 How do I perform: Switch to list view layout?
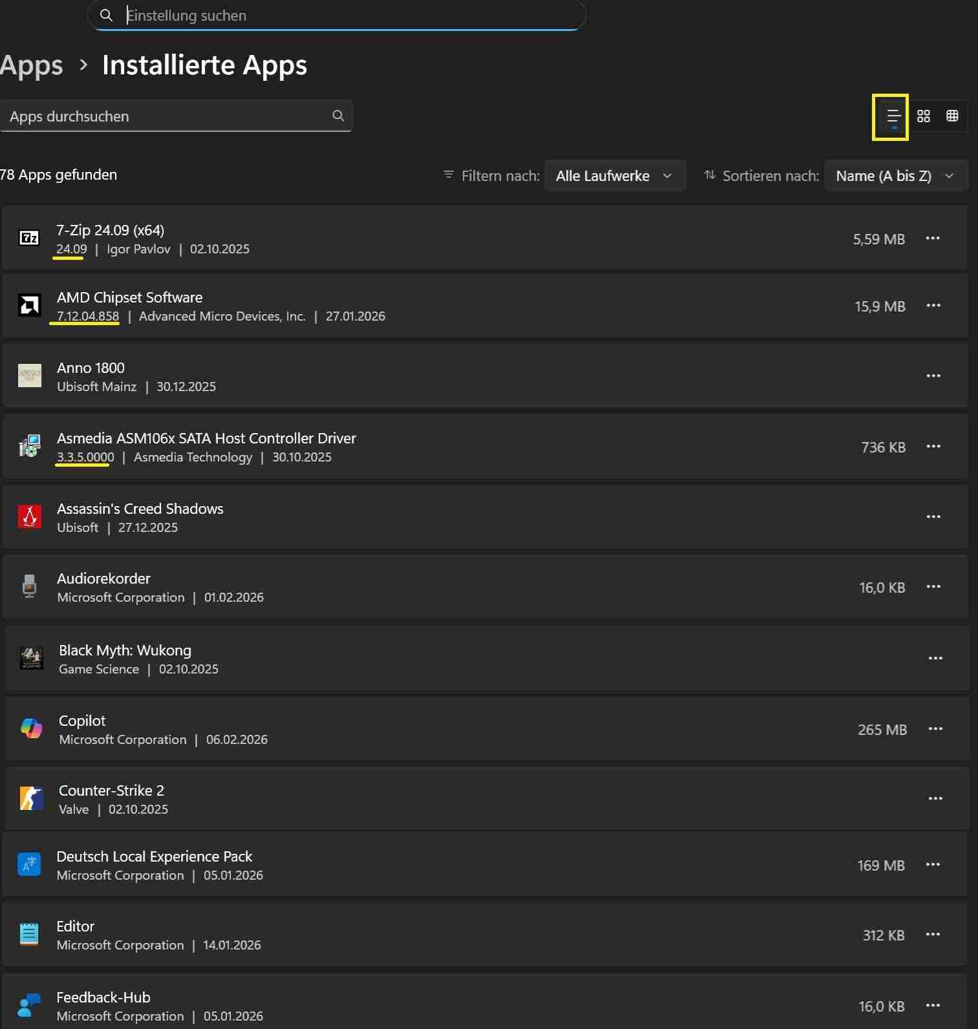[x=893, y=116]
